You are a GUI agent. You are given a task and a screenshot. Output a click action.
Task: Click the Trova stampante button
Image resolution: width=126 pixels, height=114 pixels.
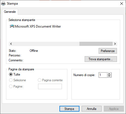coord(101,59)
